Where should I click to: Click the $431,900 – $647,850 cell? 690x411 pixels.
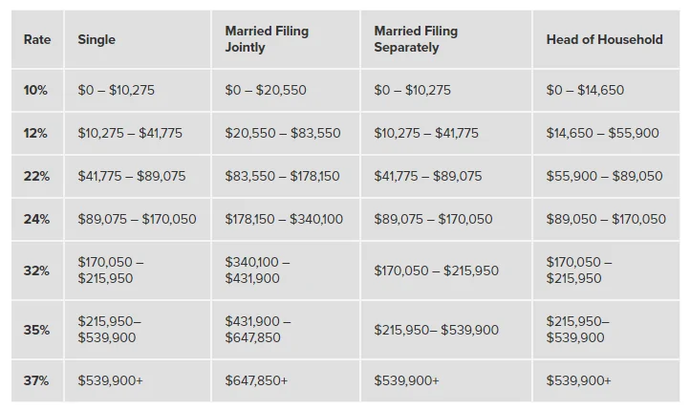(286, 330)
